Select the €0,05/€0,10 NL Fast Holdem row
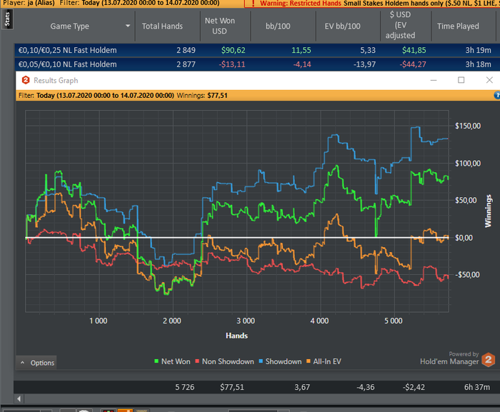 (x=257, y=64)
